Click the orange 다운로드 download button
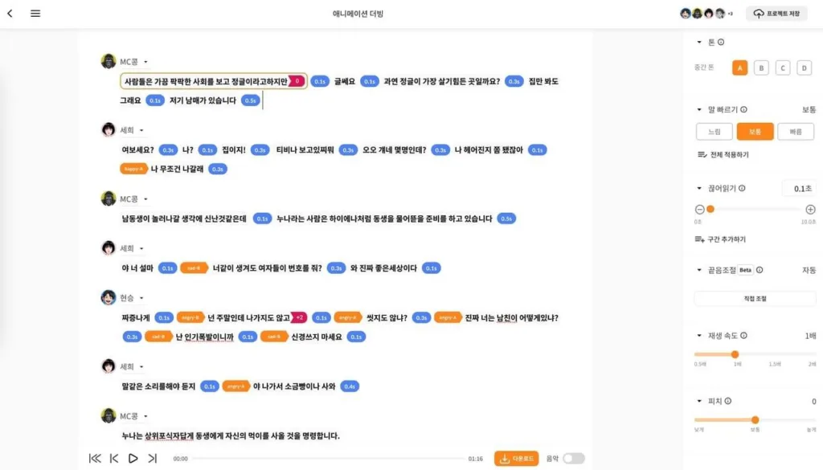The width and height of the screenshot is (823, 470). pos(516,459)
